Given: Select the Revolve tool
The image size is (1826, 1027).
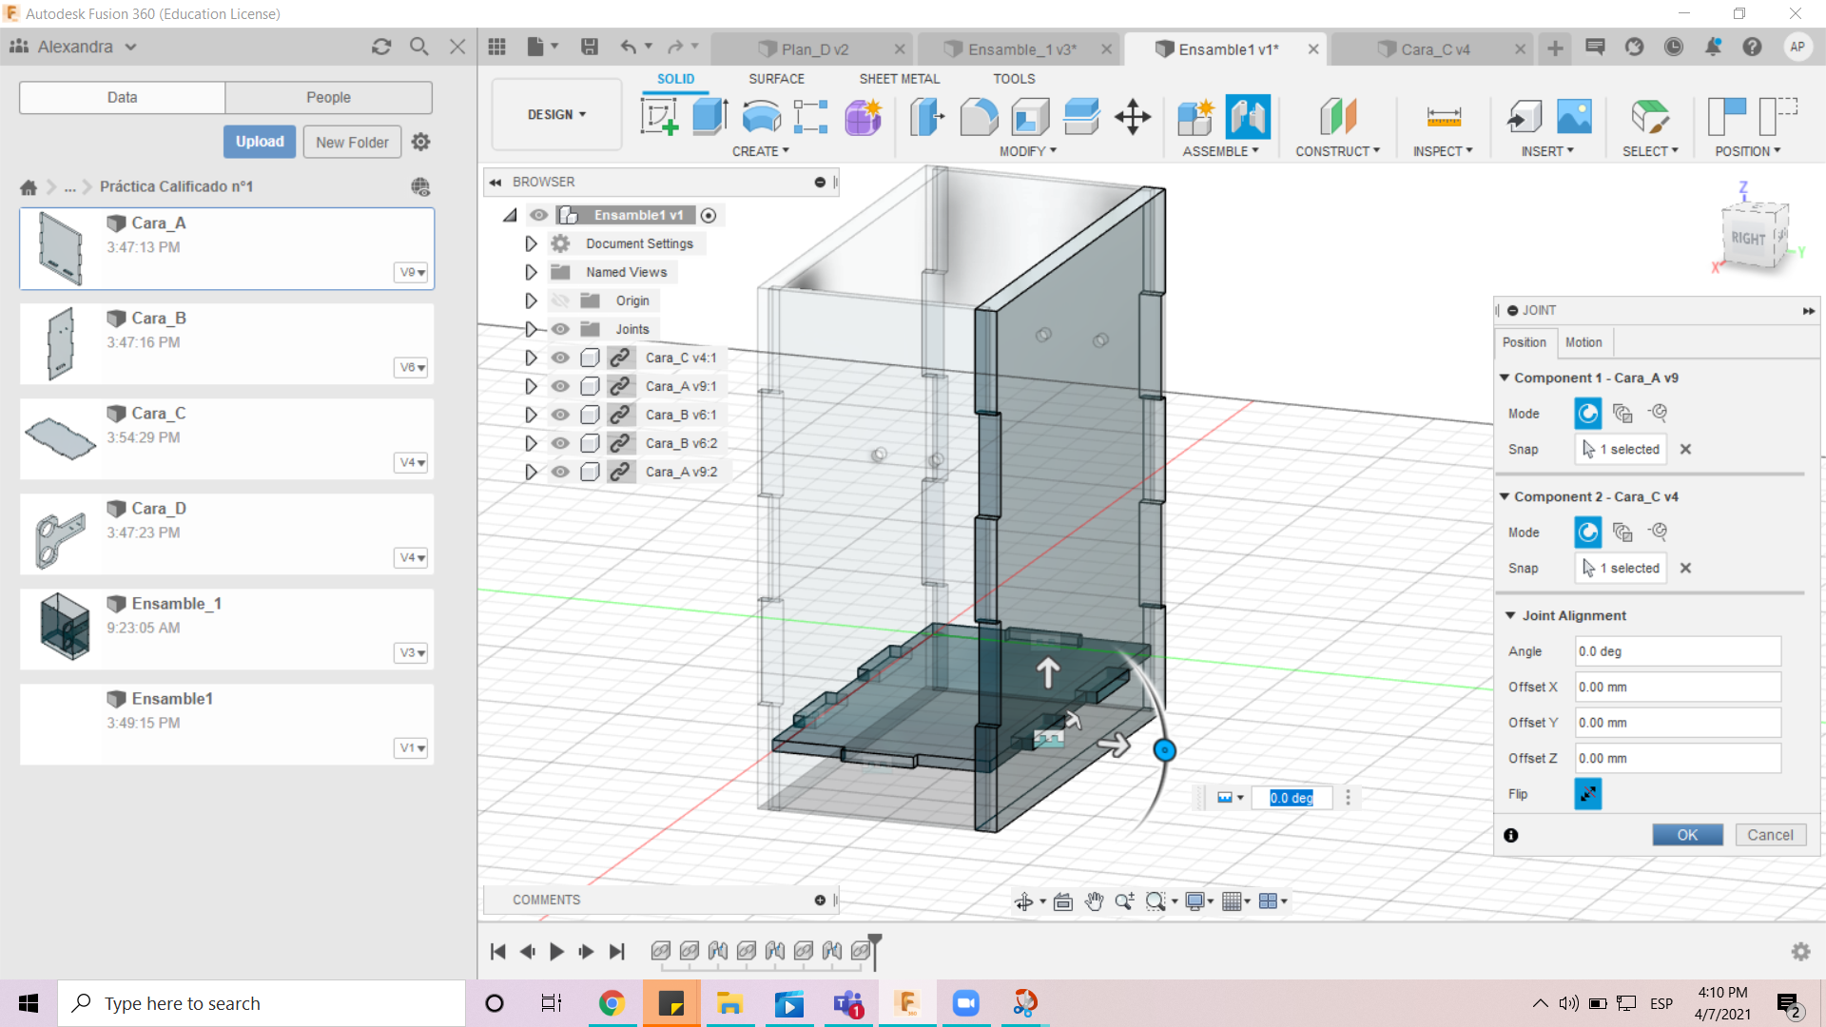Looking at the screenshot, I should tap(761, 117).
